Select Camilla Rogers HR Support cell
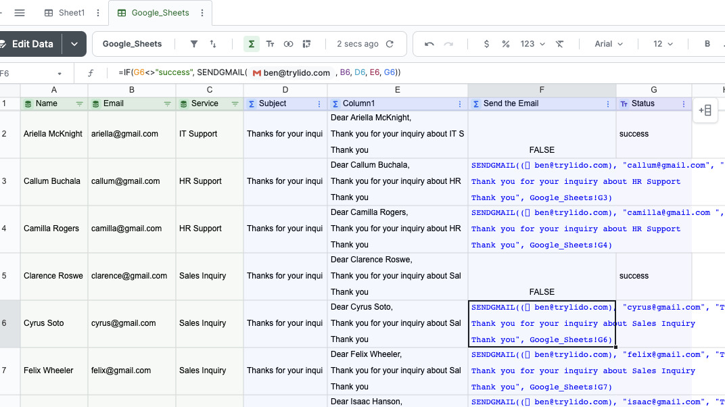 [210, 229]
